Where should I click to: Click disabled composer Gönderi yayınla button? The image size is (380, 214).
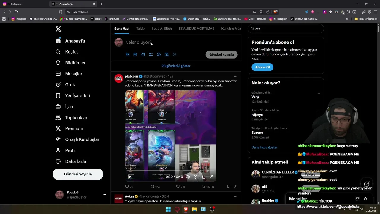221,54
